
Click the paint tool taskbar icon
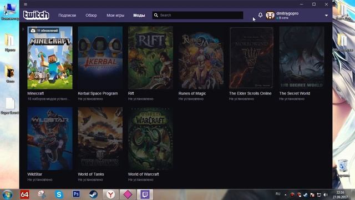(x=42, y=194)
